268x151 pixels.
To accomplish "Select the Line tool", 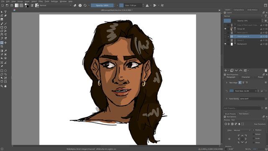I will 5,23.
